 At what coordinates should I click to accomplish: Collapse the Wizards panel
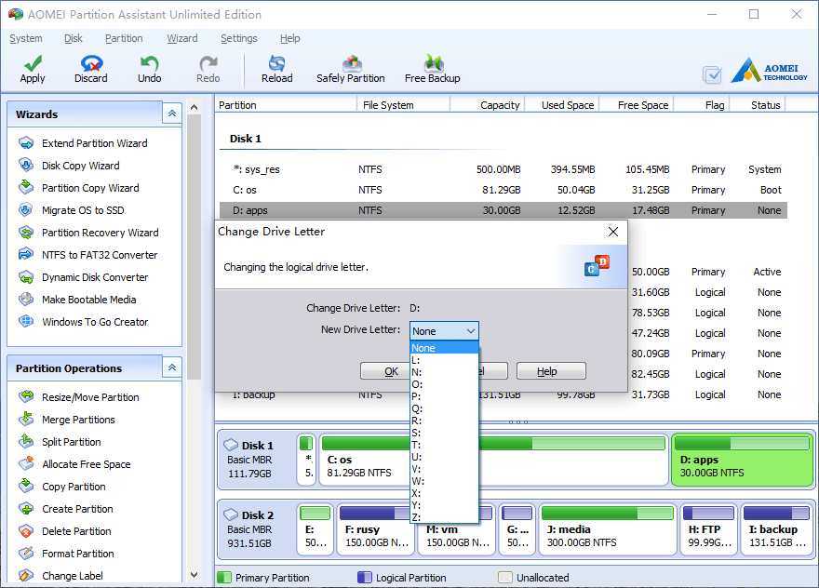click(x=172, y=114)
